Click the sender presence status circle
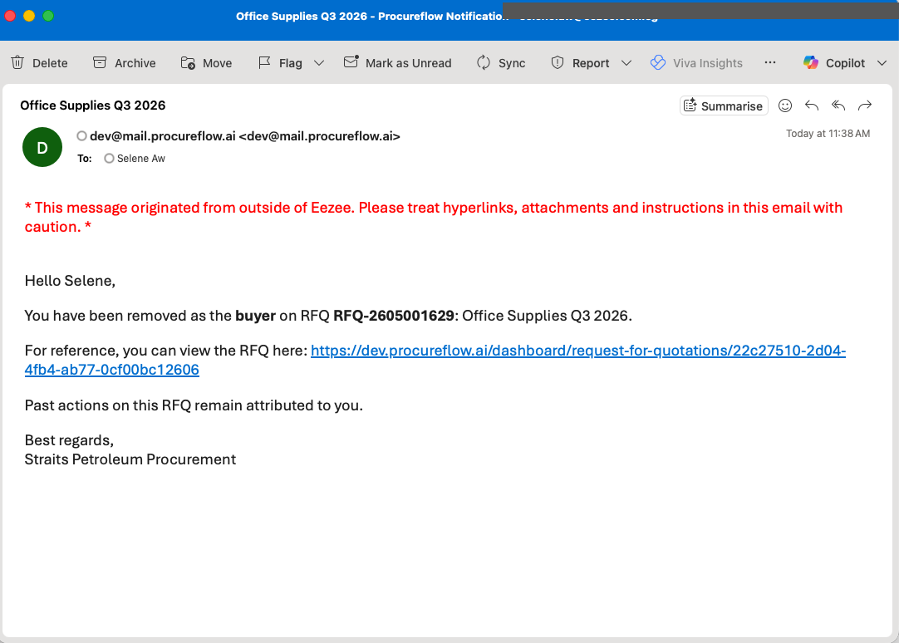Screen dimensions: 899x643 click(x=82, y=135)
